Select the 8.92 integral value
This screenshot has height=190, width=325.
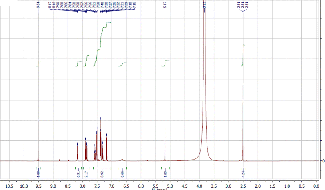point(102,174)
